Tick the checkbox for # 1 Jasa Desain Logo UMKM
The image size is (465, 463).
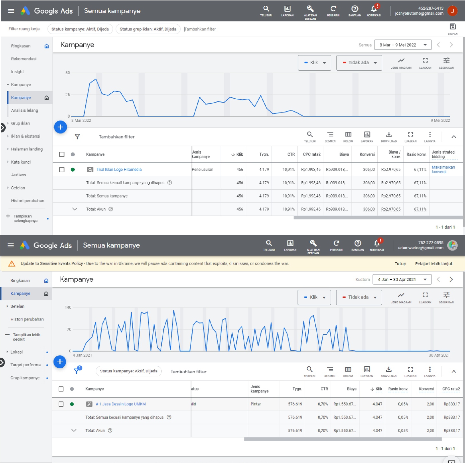(x=61, y=404)
